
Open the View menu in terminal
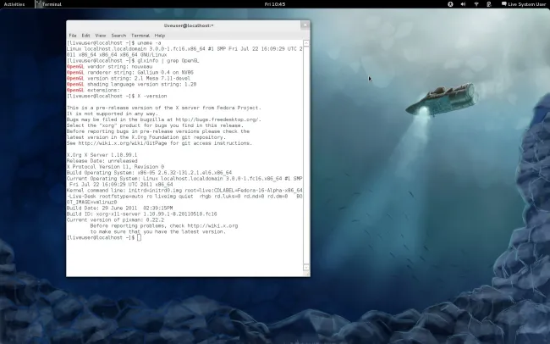pos(101,36)
